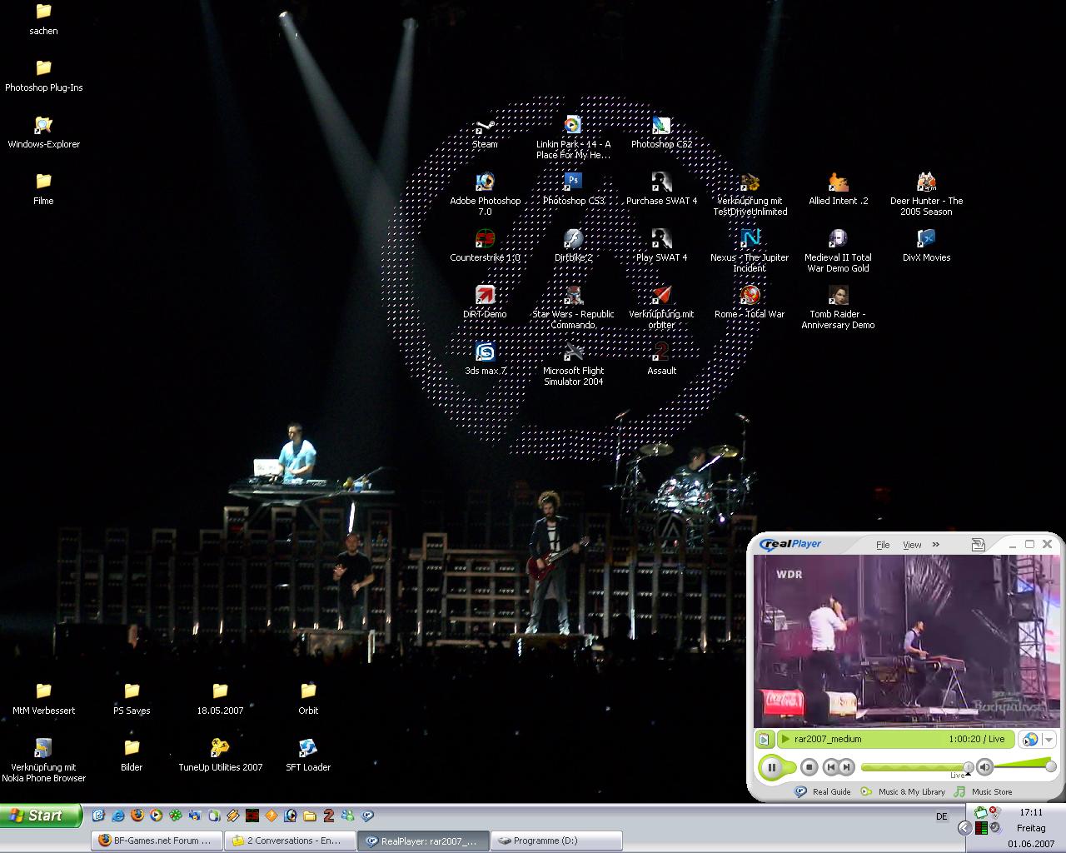Open RealPlayer View menu
This screenshot has width=1066, height=853.
coord(912,545)
